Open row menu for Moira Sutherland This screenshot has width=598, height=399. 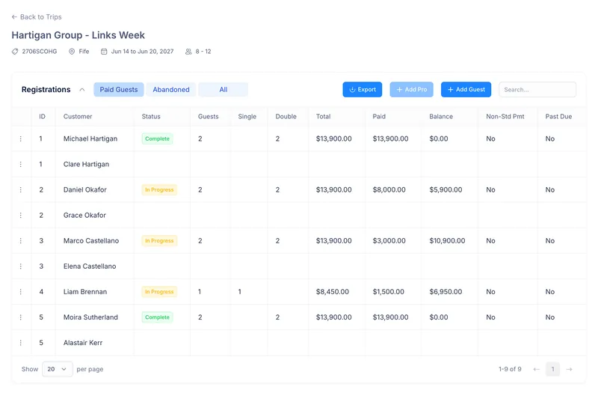click(x=21, y=317)
